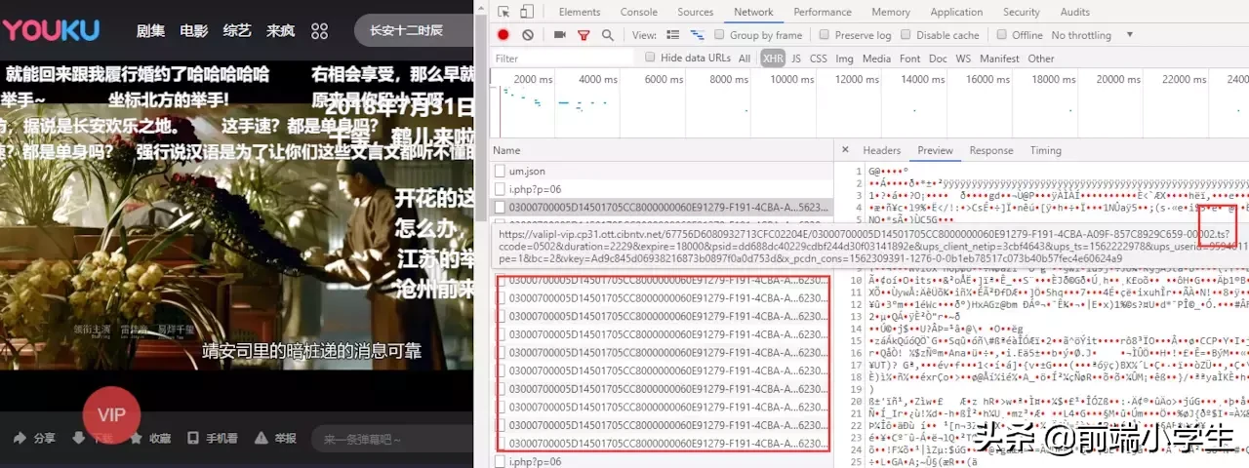The image size is (1249, 468).
Task: Filter requests by Other
Action: pos(1041,58)
